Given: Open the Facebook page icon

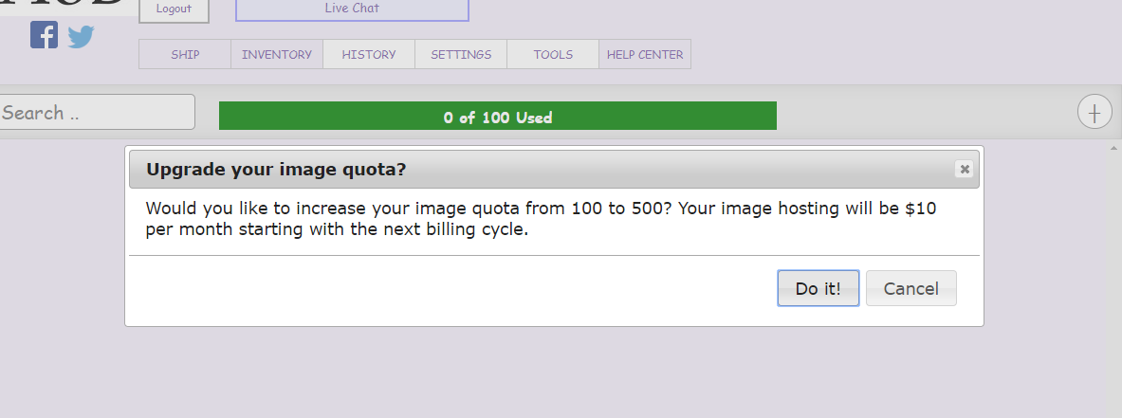Looking at the screenshot, I should tap(44, 35).
